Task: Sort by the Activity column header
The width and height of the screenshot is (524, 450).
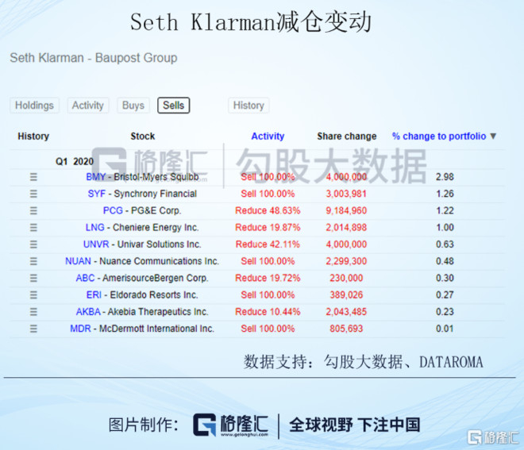Action: [268, 136]
